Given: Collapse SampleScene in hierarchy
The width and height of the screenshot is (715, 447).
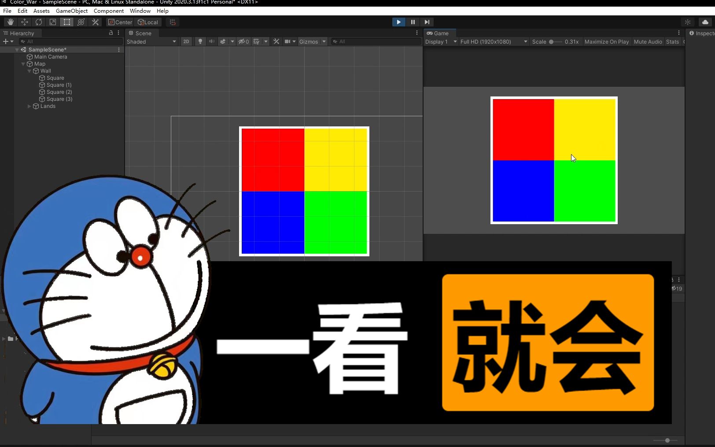Looking at the screenshot, I should point(17,50).
